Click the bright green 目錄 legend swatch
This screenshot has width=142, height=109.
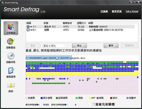point(77,98)
